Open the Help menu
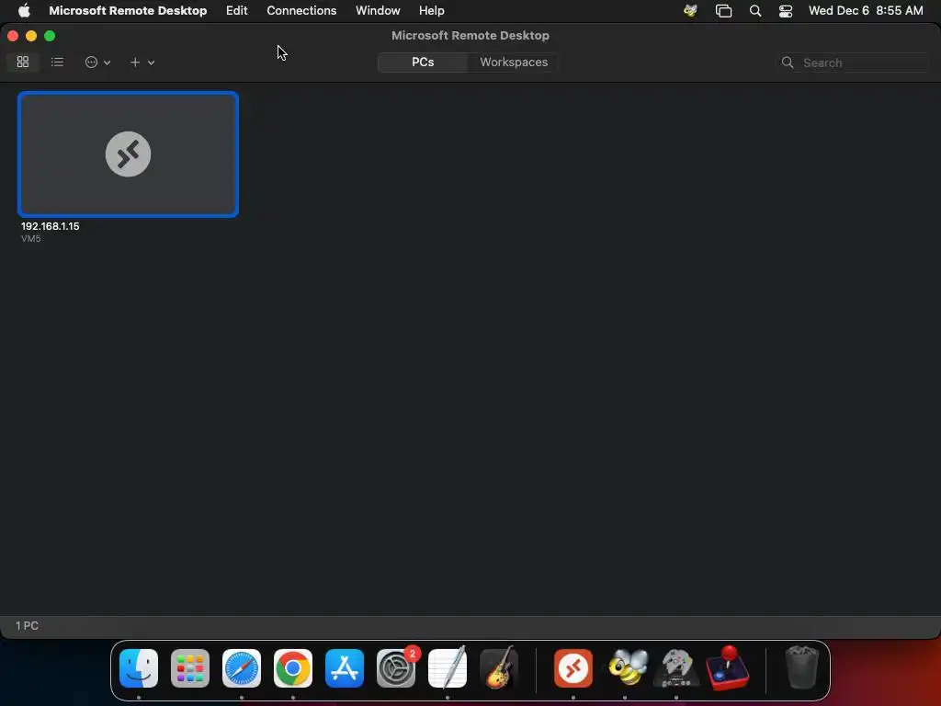Viewport: 941px width, 706px height. click(x=432, y=10)
